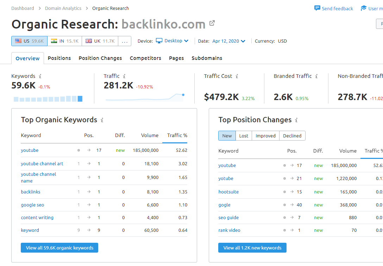Sort Top Position Changes by Volume
383x266 pixels.
coord(348,151)
